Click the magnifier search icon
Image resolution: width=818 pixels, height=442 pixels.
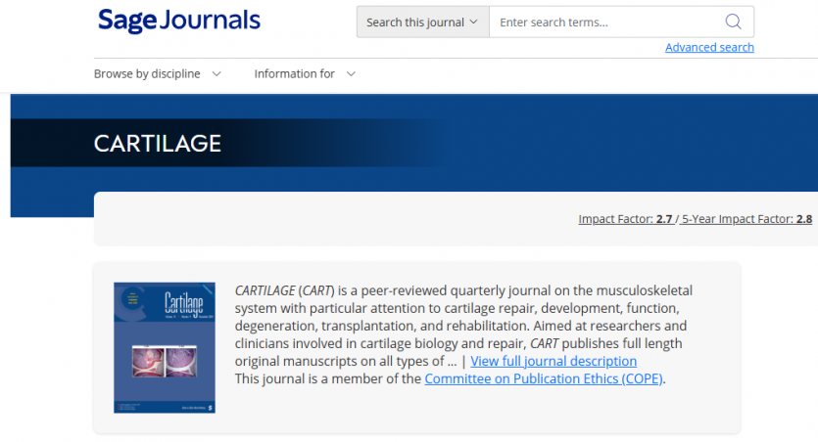point(733,22)
